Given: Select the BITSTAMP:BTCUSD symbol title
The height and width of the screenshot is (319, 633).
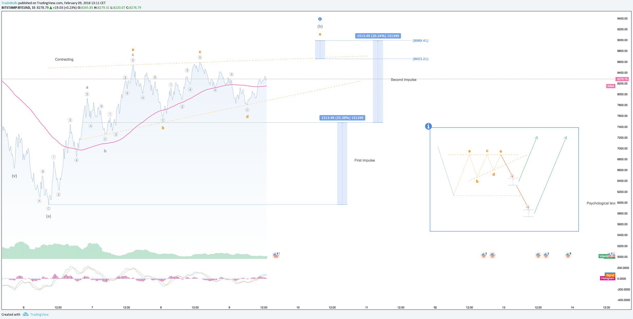Looking at the screenshot, I should tap(16, 8).
